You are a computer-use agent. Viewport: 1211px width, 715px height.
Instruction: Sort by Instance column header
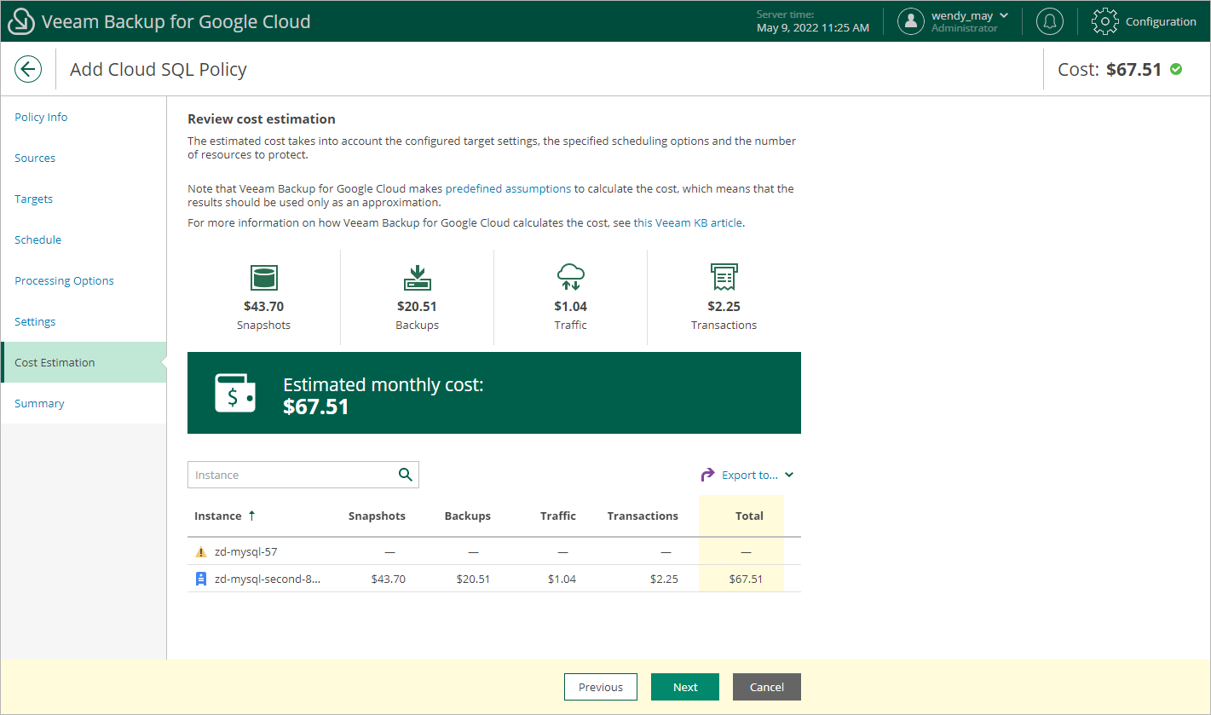(217, 516)
